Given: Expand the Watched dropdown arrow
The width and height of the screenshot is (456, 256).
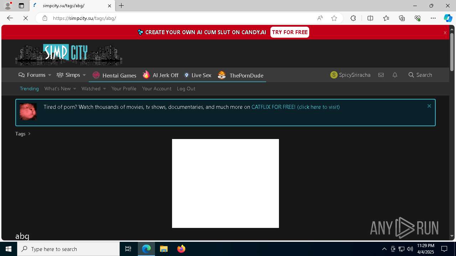Looking at the screenshot, I should (104, 89).
